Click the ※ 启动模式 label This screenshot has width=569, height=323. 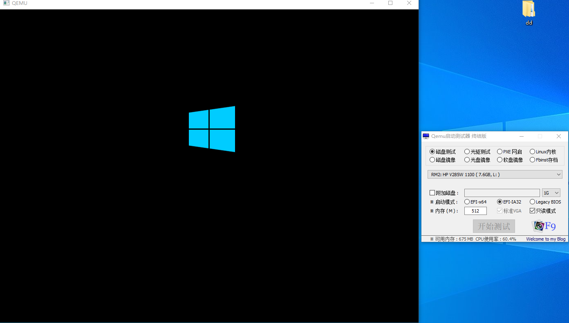click(444, 202)
